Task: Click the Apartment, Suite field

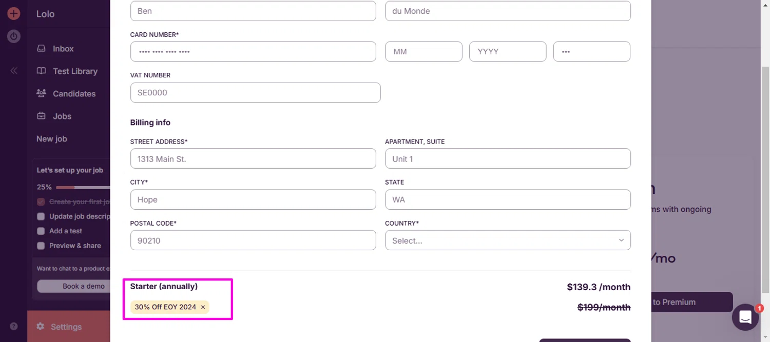Action: pyautogui.click(x=508, y=159)
